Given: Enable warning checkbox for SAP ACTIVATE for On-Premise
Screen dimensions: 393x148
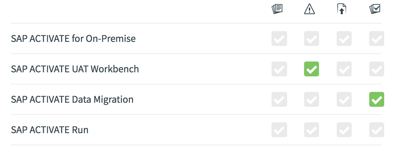Looking at the screenshot, I should pos(312,39).
